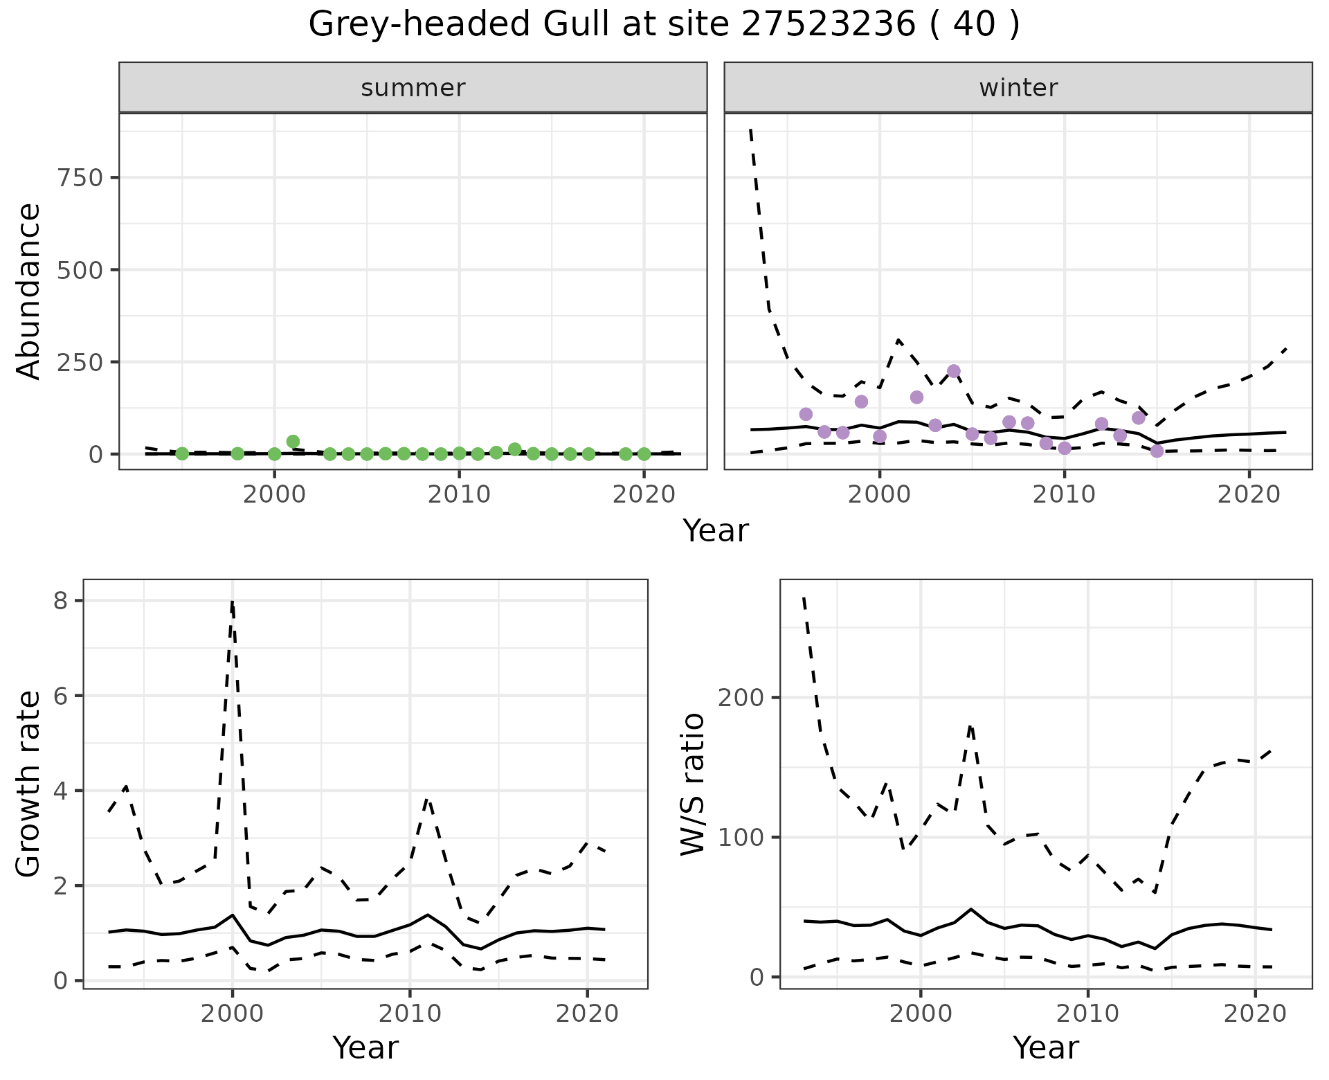Viewport: 1329px width, 1080px height.
Task: Click the 750 tick on Abundance axis
Action: click(80, 178)
